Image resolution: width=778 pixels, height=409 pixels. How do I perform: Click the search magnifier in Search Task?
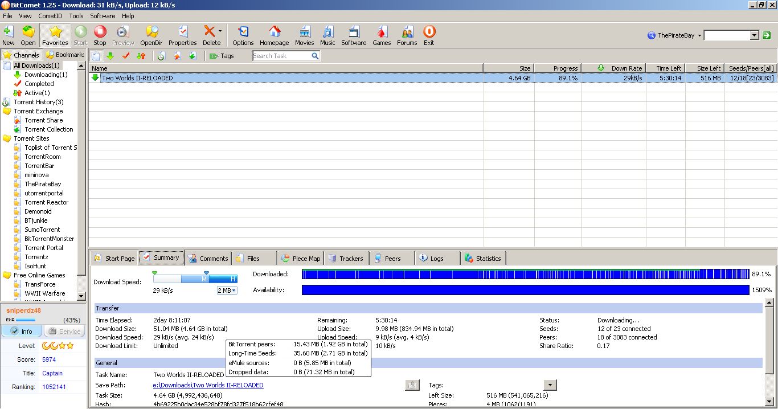(315, 56)
